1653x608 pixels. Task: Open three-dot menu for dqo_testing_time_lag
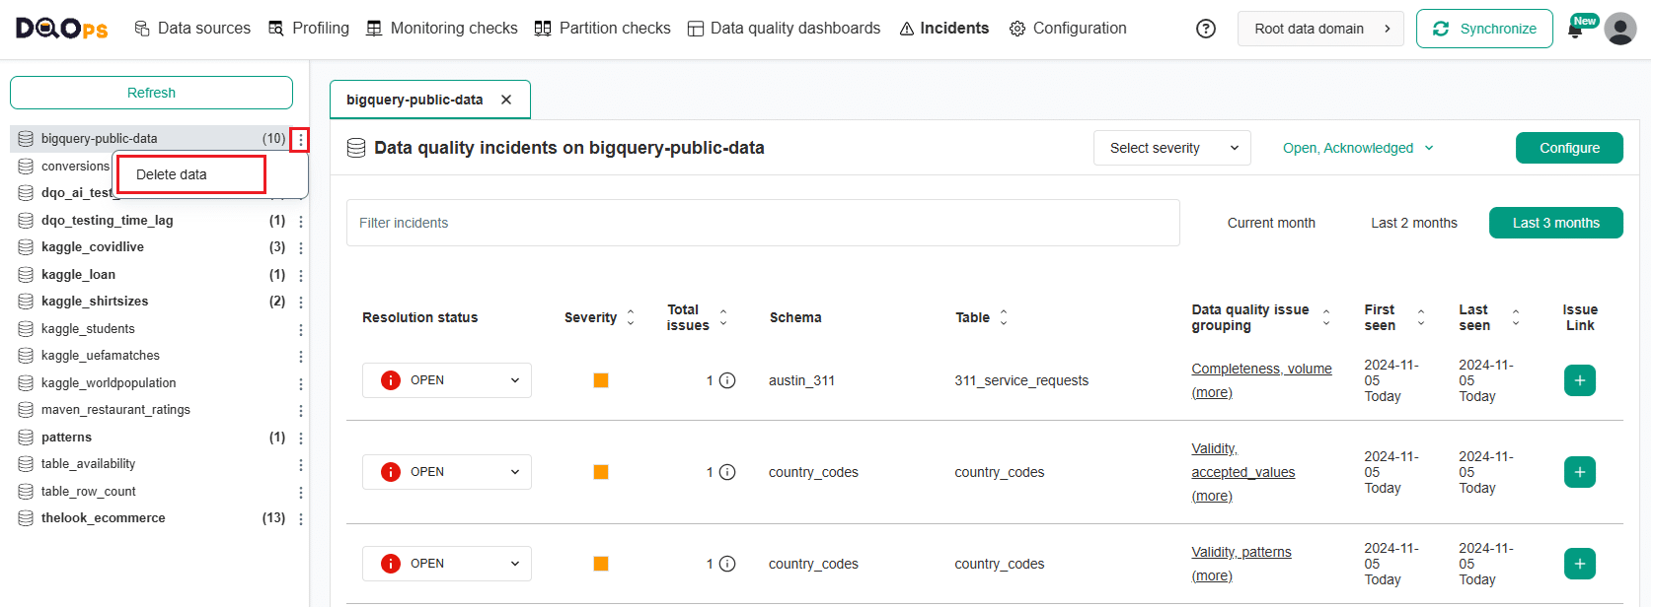tap(301, 221)
